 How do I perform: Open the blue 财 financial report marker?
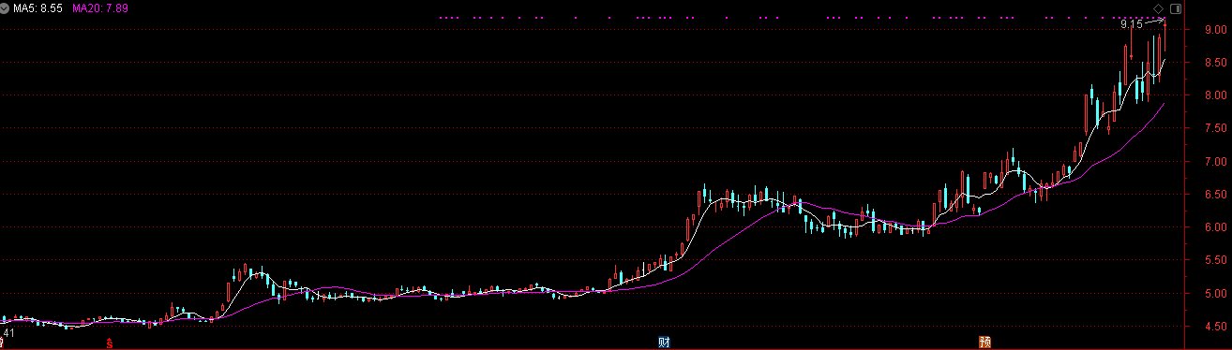pyautogui.click(x=664, y=343)
